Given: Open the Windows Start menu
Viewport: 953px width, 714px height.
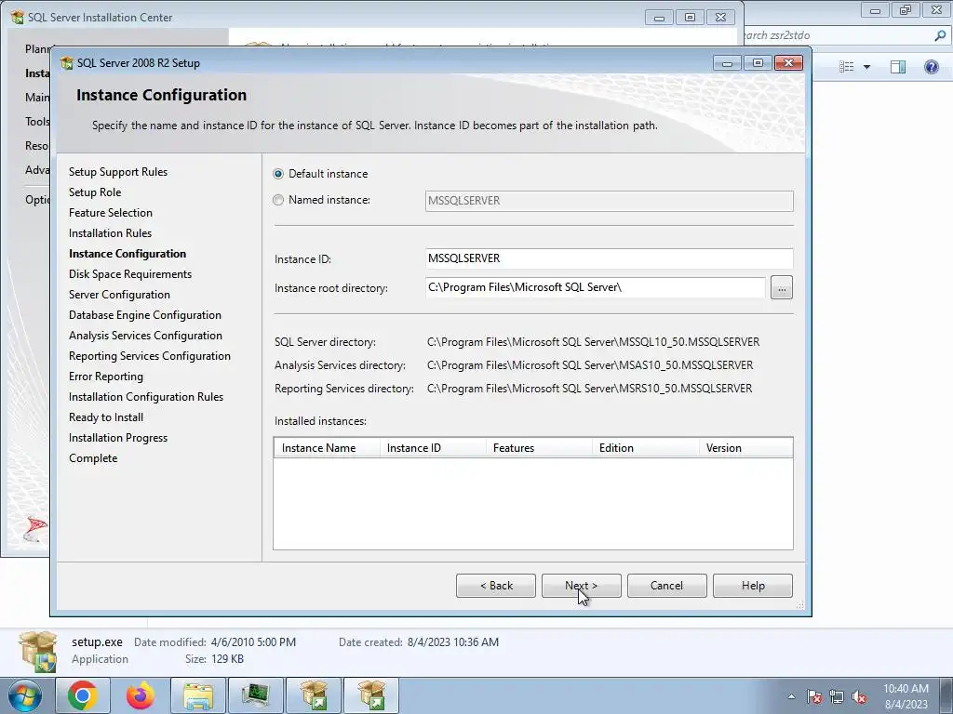Looking at the screenshot, I should 25,695.
